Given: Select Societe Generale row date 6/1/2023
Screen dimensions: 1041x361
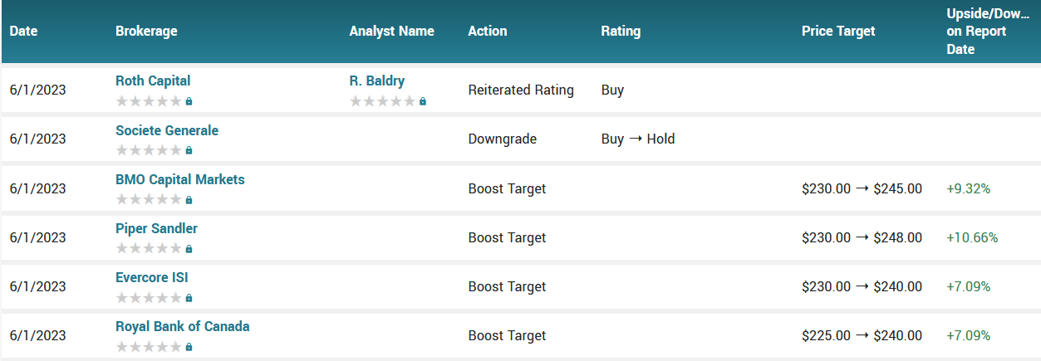Looking at the screenshot, I should 38,139.
